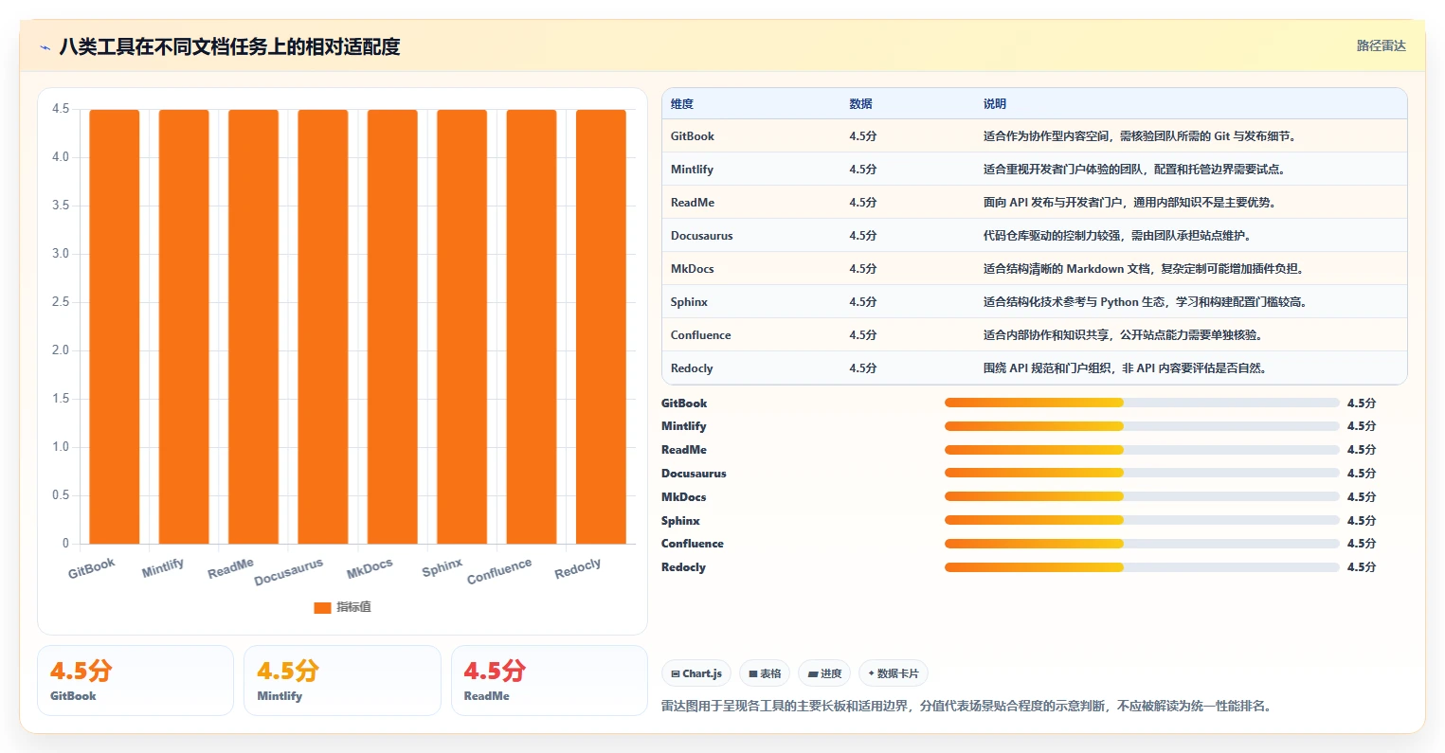Click the description starting 适合结构清晰的 Markdown 文档
The height and width of the screenshot is (753, 1445).
click(x=1144, y=269)
